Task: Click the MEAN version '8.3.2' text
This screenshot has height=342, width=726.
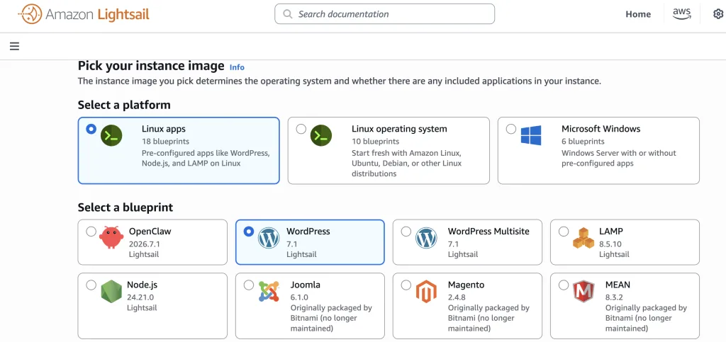Action: [614, 297]
